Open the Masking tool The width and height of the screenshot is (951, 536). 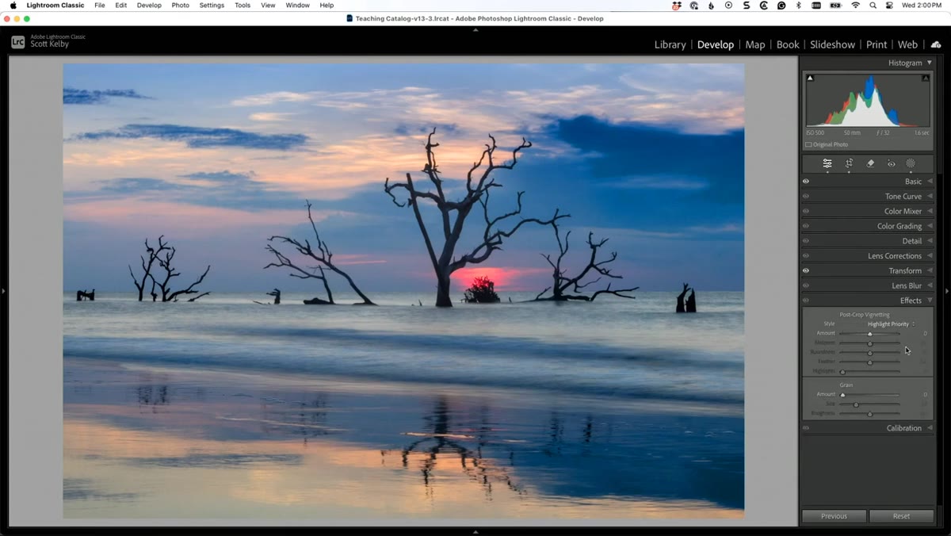pyautogui.click(x=911, y=163)
